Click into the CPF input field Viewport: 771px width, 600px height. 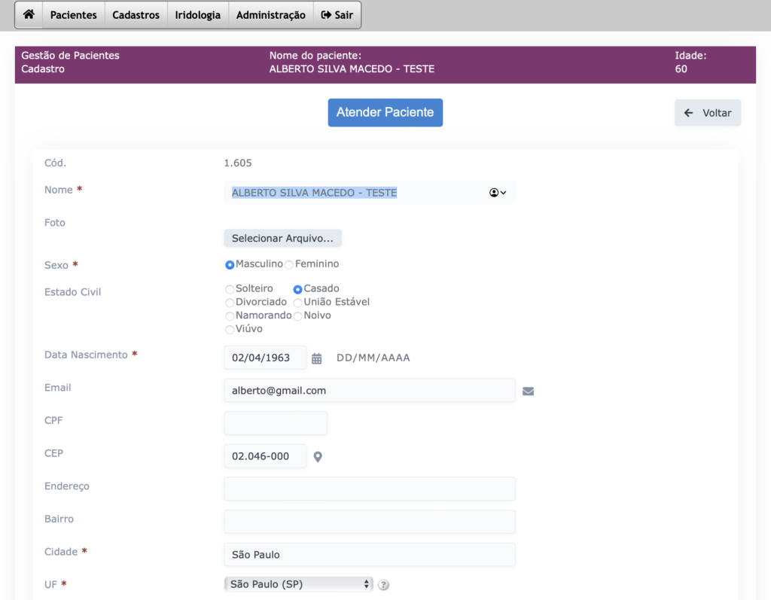(x=276, y=423)
